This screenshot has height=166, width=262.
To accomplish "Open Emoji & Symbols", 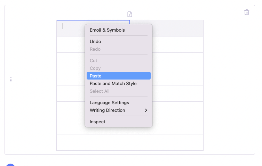I will point(118,30).
